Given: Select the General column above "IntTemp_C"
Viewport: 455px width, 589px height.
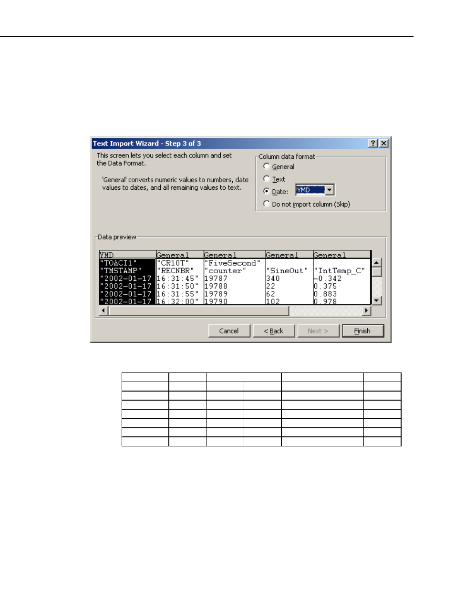Looking at the screenshot, I should (341, 255).
